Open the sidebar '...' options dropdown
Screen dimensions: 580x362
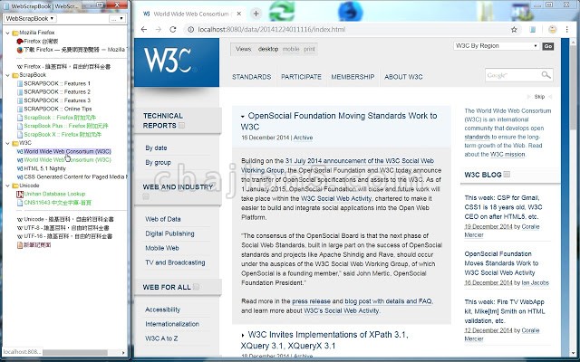click(117, 18)
